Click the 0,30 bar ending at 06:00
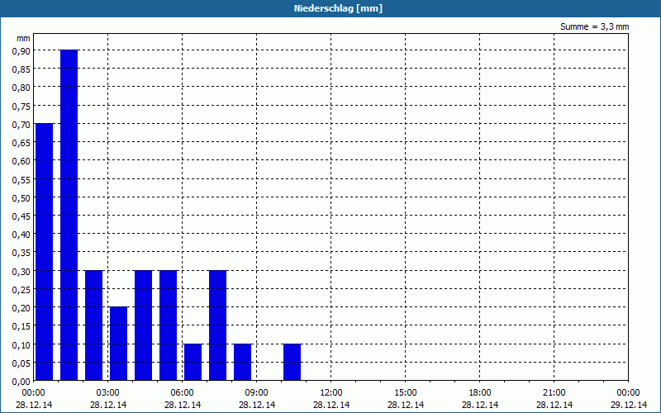This screenshot has height=413, width=661. tap(168, 325)
